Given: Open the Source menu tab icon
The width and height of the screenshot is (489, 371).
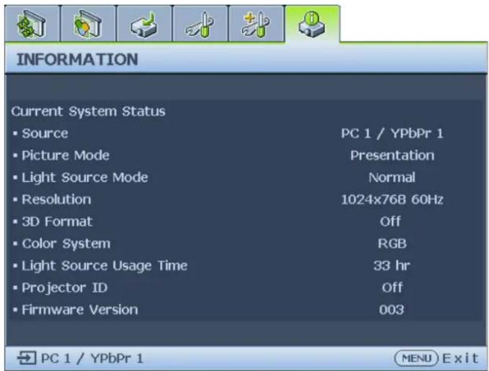Looking at the screenshot, I should point(144,24).
